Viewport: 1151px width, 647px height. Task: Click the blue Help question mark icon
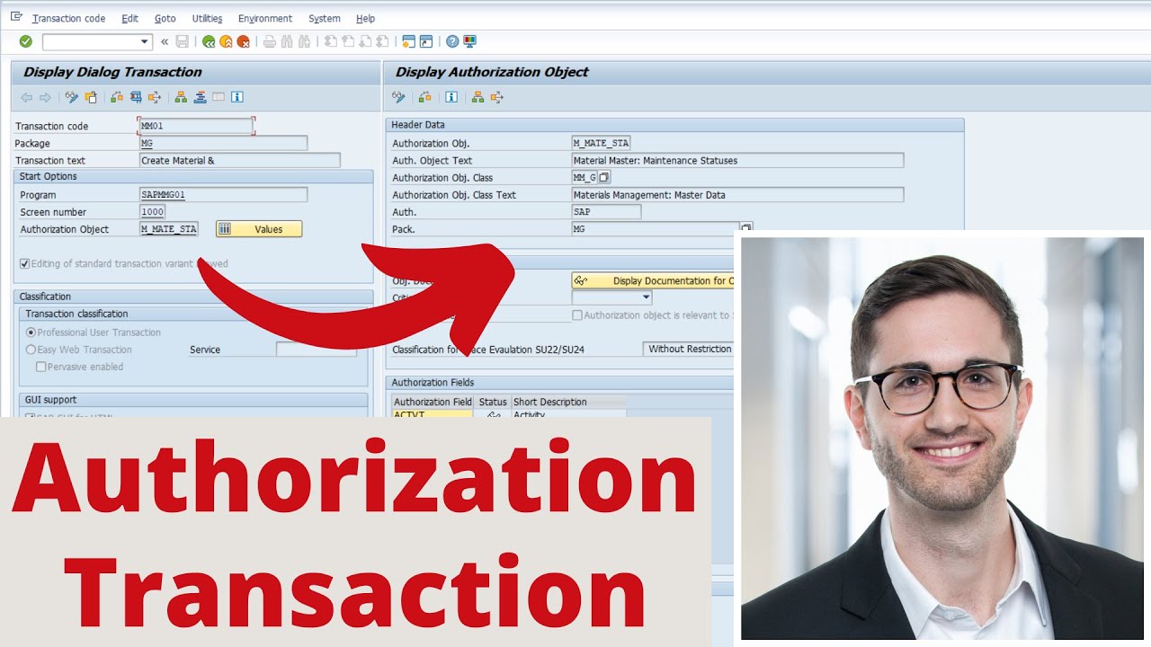tap(452, 41)
